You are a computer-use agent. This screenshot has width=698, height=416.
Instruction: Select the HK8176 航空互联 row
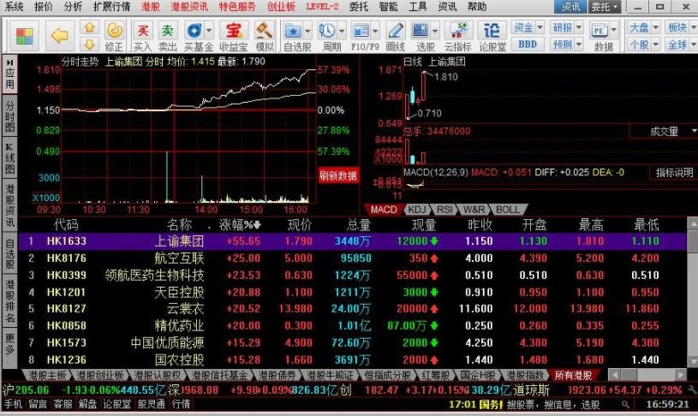point(352,258)
